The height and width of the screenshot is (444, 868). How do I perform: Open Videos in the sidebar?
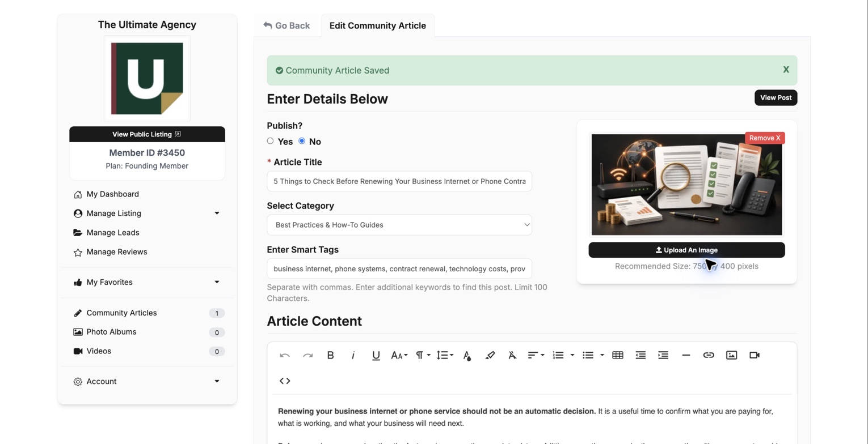(x=99, y=351)
